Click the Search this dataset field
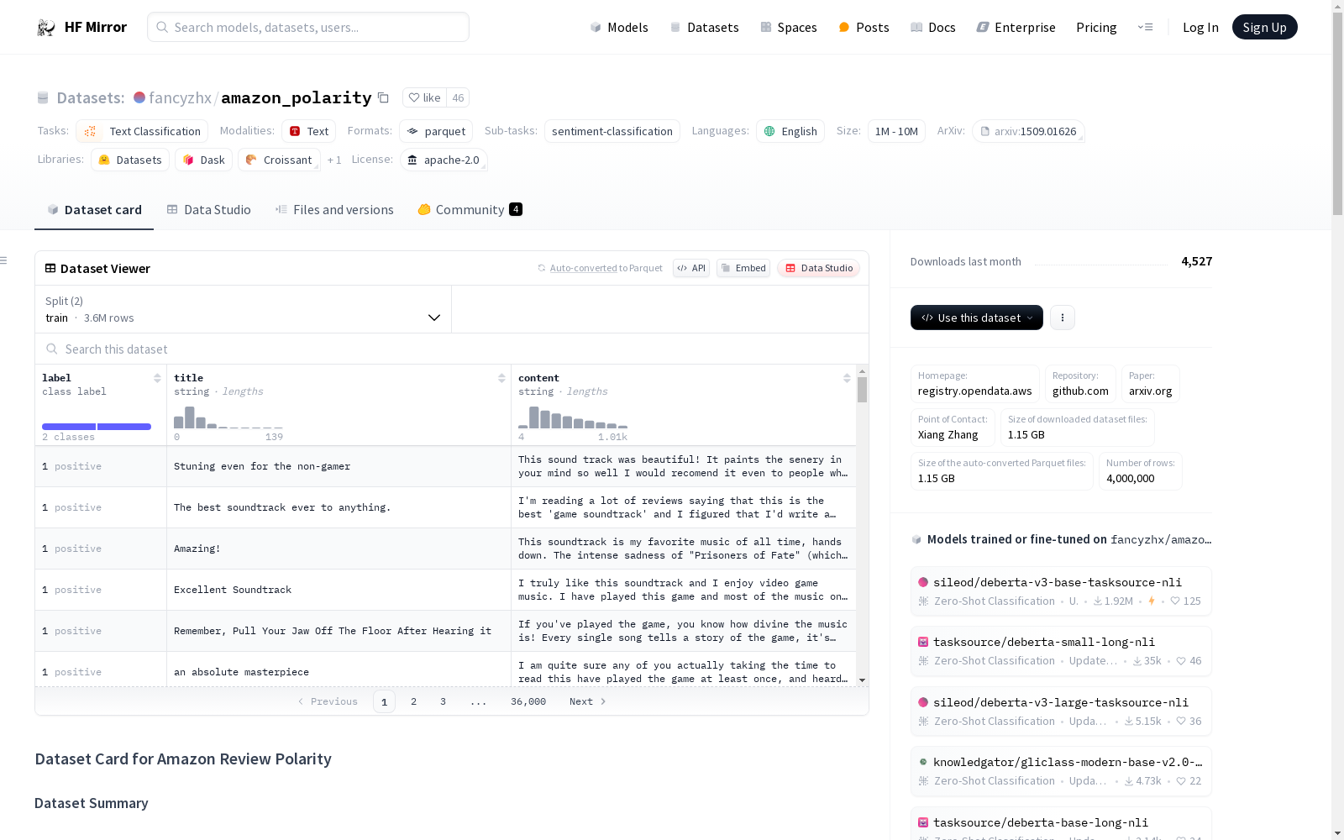Viewport: 1344px width, 840px height. 452,349
